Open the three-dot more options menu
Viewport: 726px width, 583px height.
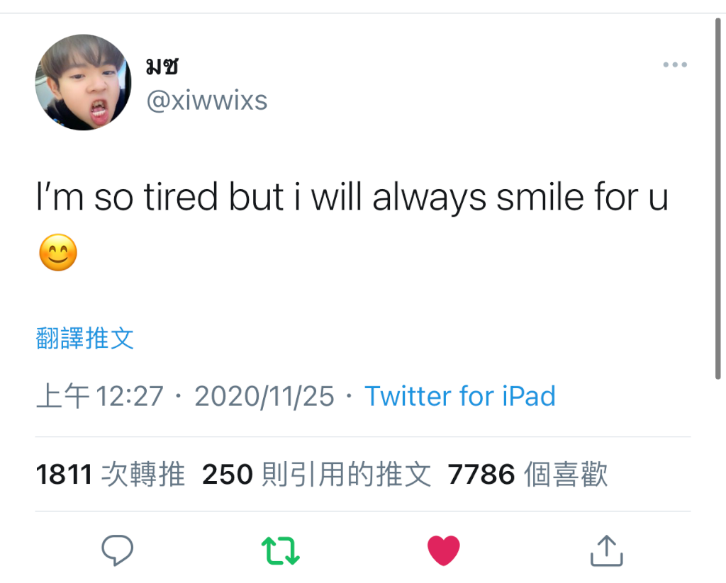(675, 64)
